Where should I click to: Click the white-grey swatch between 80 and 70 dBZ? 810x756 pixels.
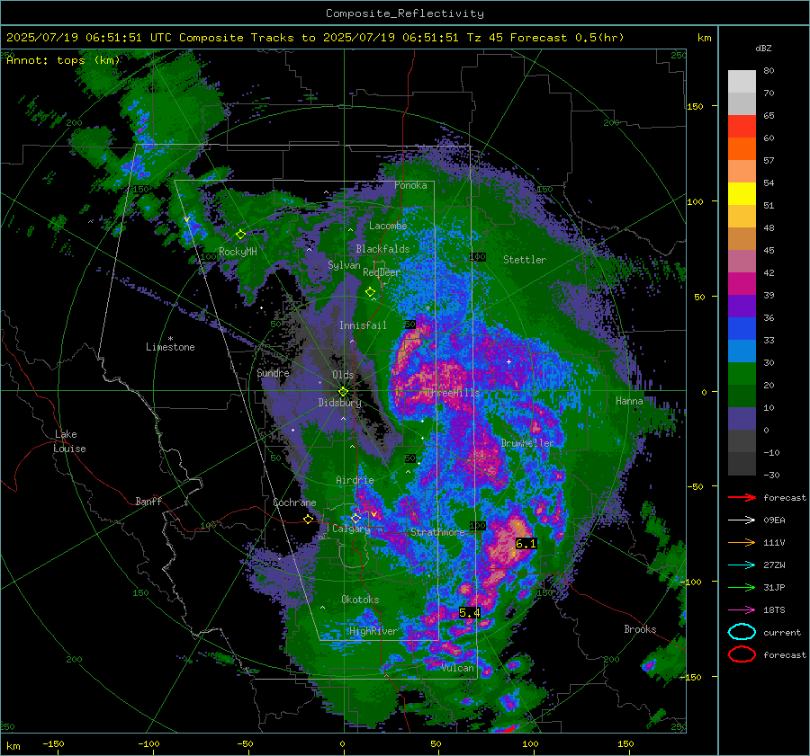point(742,82)
